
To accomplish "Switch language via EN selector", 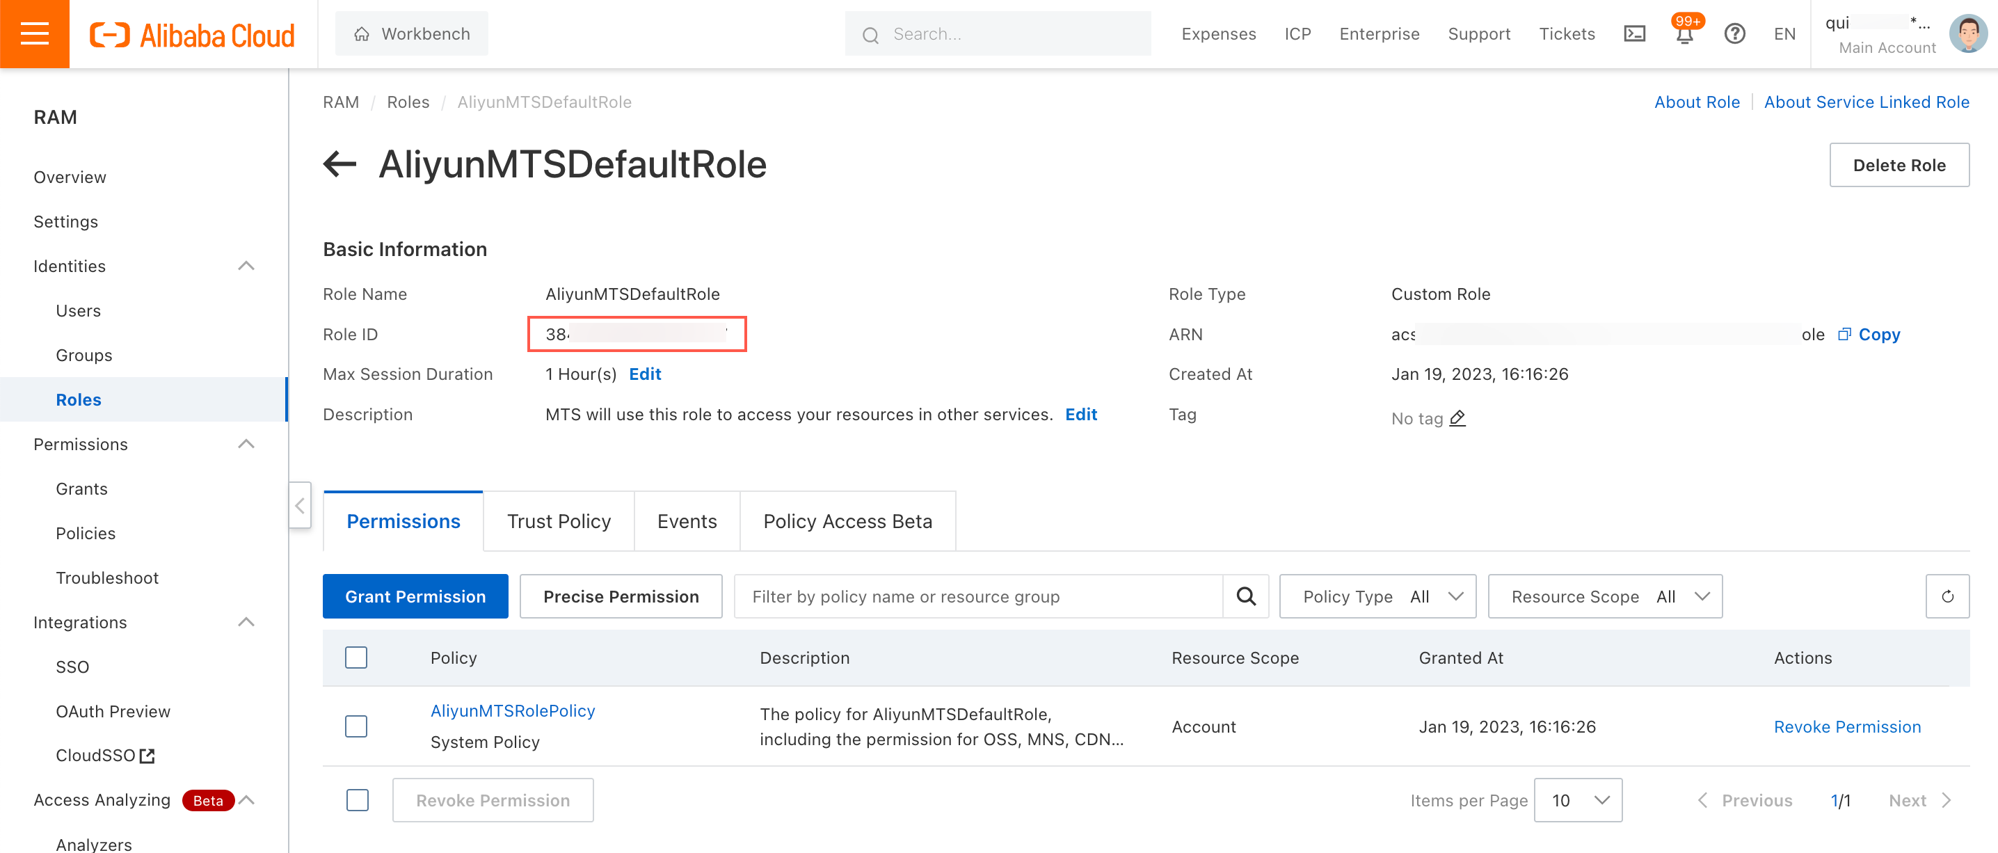I will coord(1784,34).
